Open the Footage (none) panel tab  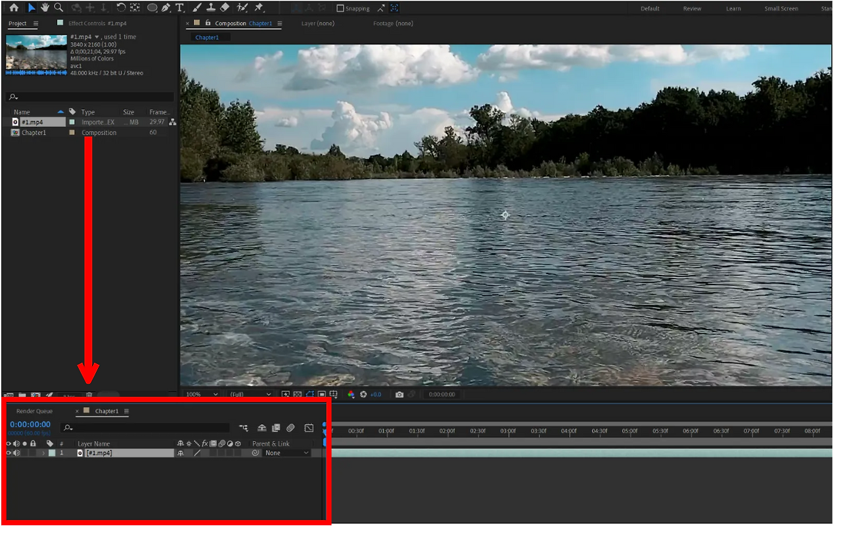394,24
